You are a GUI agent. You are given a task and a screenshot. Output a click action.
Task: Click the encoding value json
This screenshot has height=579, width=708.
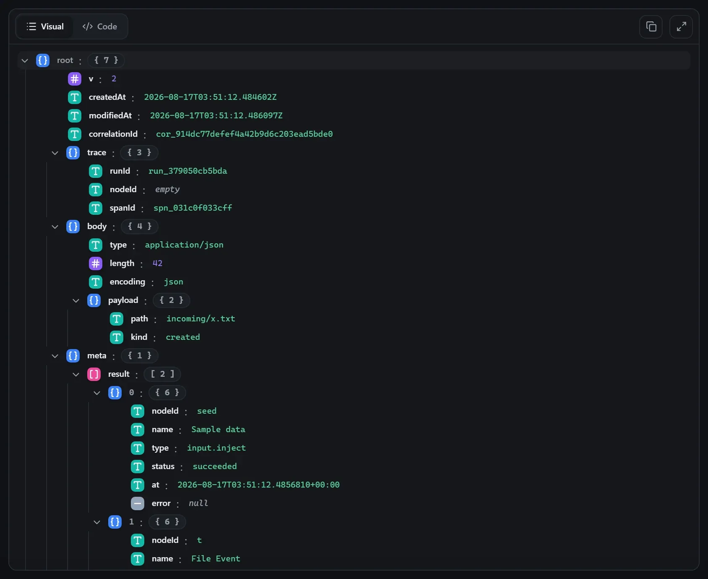[x=174, y=282]
